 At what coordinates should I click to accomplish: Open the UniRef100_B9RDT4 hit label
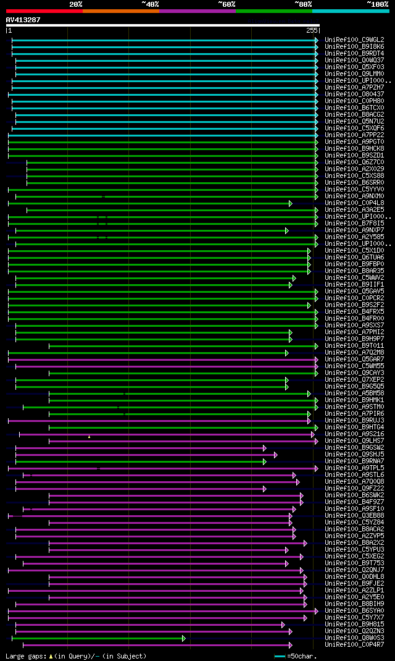coord(354,54)
